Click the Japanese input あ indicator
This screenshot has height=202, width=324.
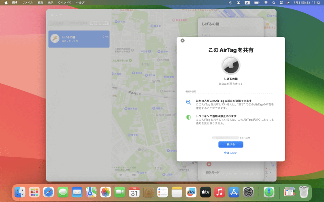pyautogui.click(x=247, y=3)
